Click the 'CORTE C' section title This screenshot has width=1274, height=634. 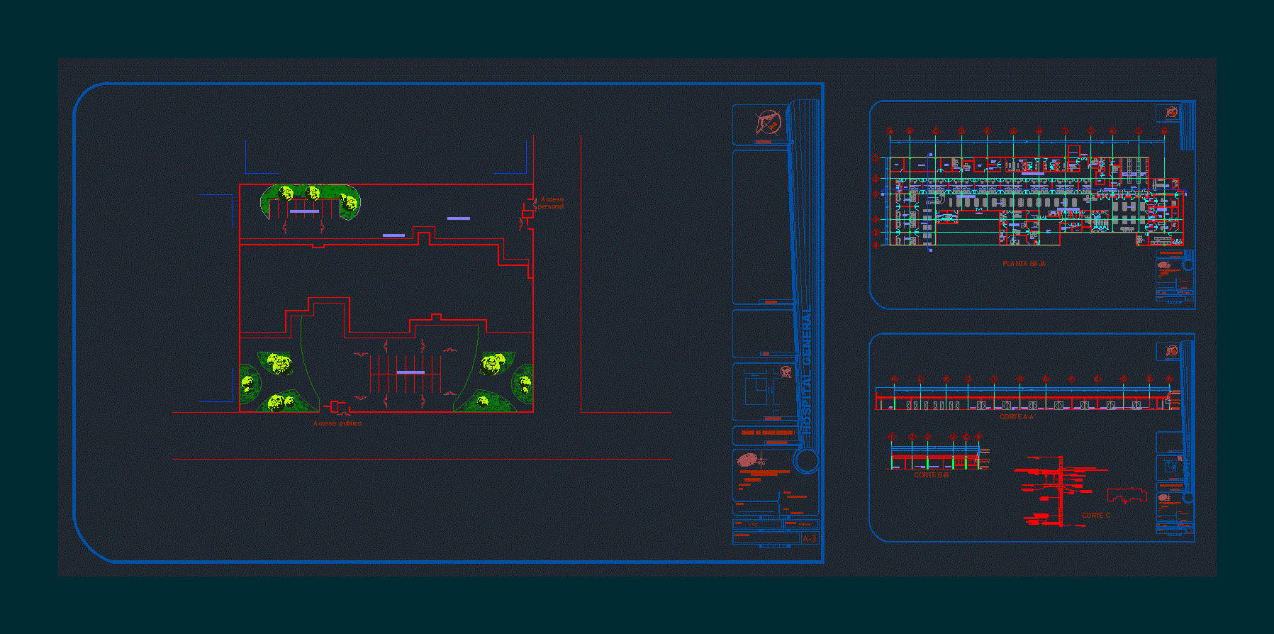pyautogui.click(x=1096, y=516)
